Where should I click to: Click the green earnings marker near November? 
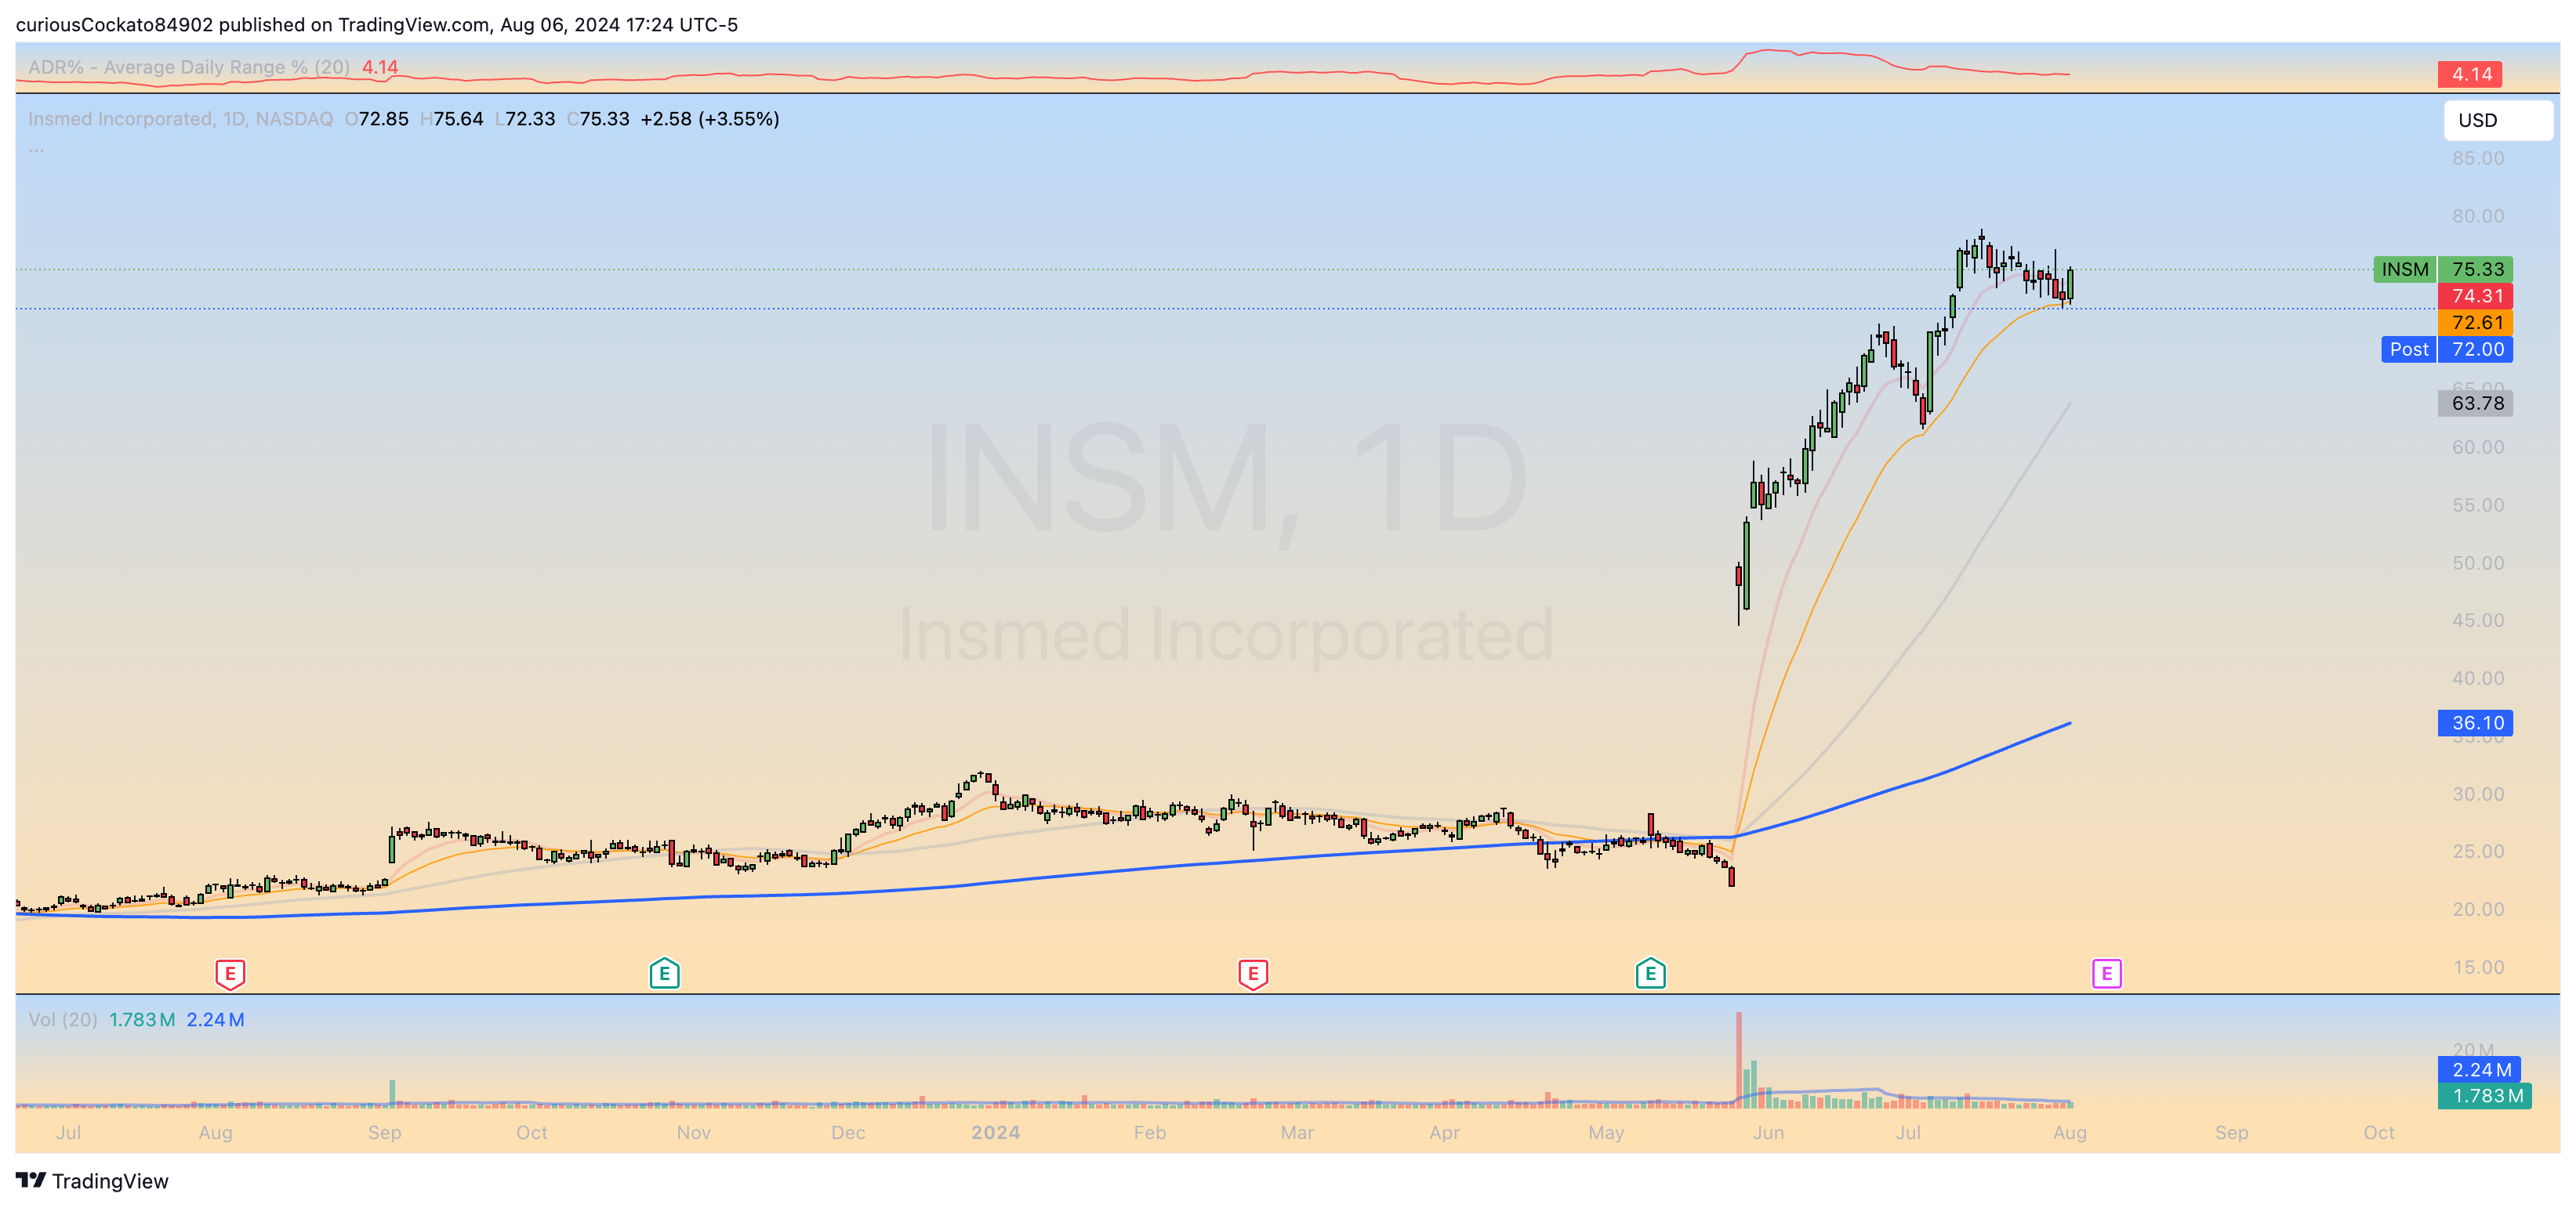[x=664, y=973]
